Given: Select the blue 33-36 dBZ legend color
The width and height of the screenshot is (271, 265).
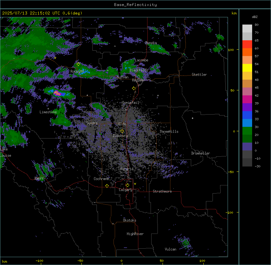Looking at the screenshot, I should (x=247, y=115).
